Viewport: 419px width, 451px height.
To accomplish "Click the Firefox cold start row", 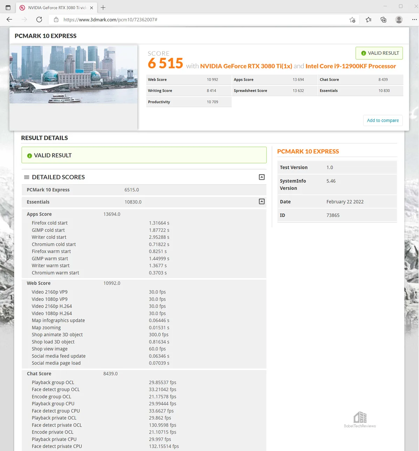I will (144, 223).
